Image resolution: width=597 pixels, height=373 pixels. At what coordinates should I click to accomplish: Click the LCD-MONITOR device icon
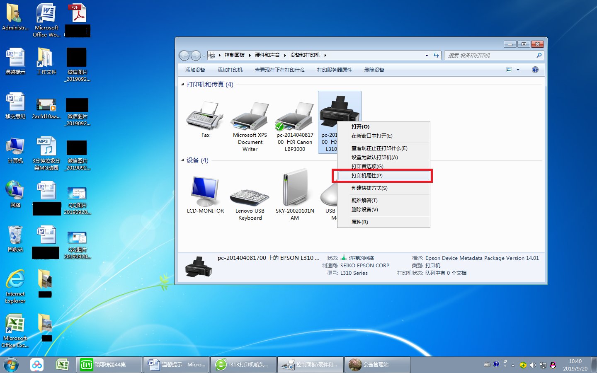205,192
